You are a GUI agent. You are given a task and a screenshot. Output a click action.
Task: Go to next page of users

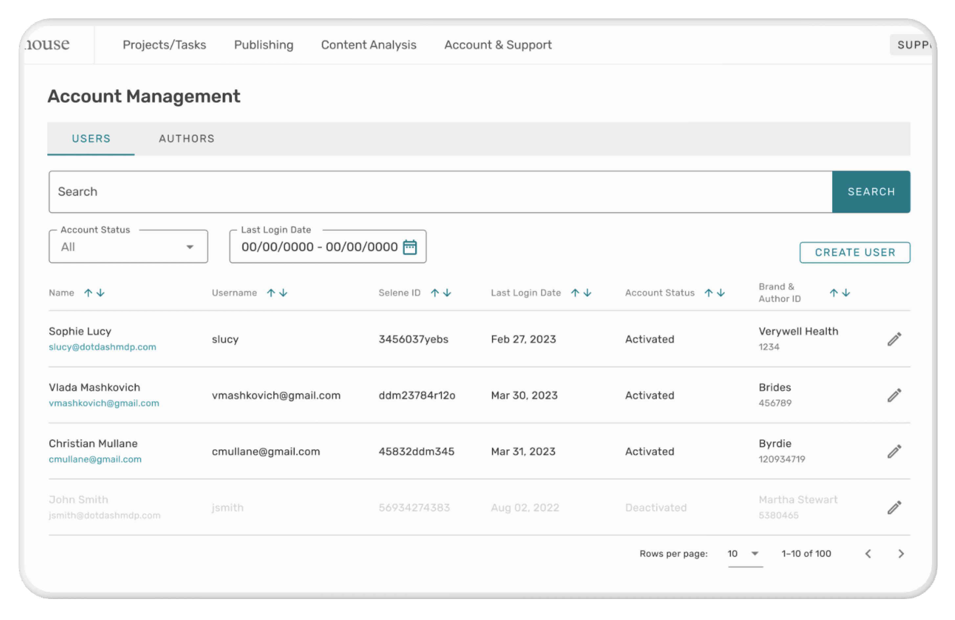tap(901, 554)
